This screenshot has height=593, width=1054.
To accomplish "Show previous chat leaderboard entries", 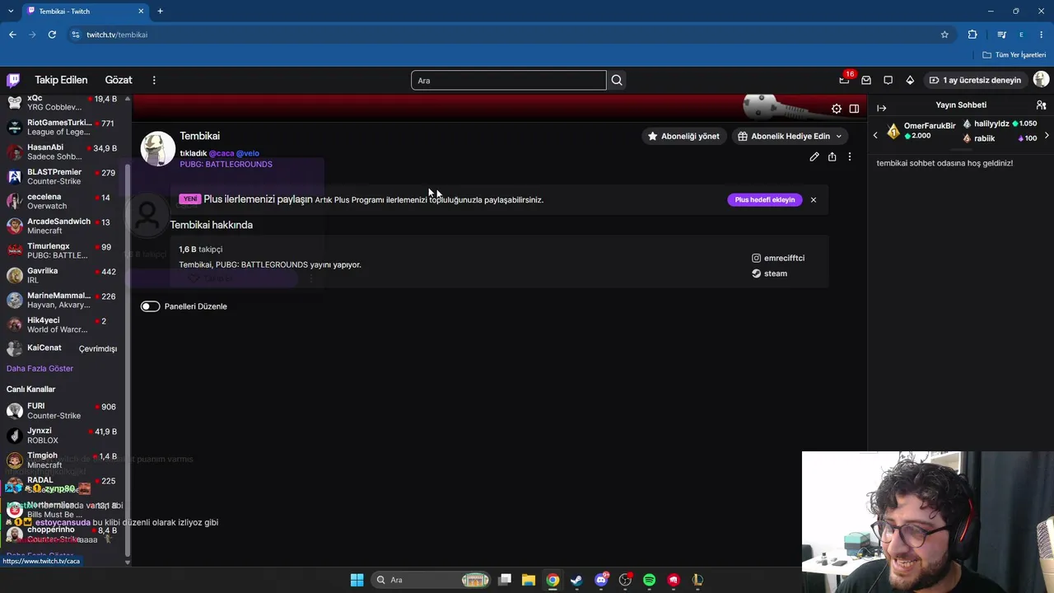I will tap(875, 136).
